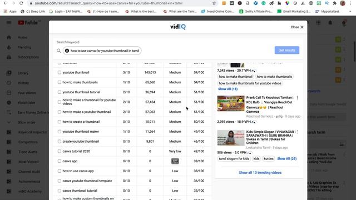The width and height of the screenshot is (356, 200).
Task: Open Kids Simple Slogan video thumbnail
Action: pos(231,138)
